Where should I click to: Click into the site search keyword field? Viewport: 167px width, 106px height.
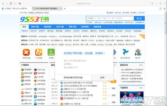click(x=115, y=18)
